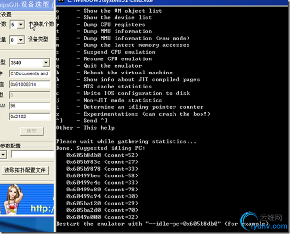The width and height of the screenshot is (290, 234).
Task: Click the 'MTS cache statistics' line
Action: pos(104,87)
